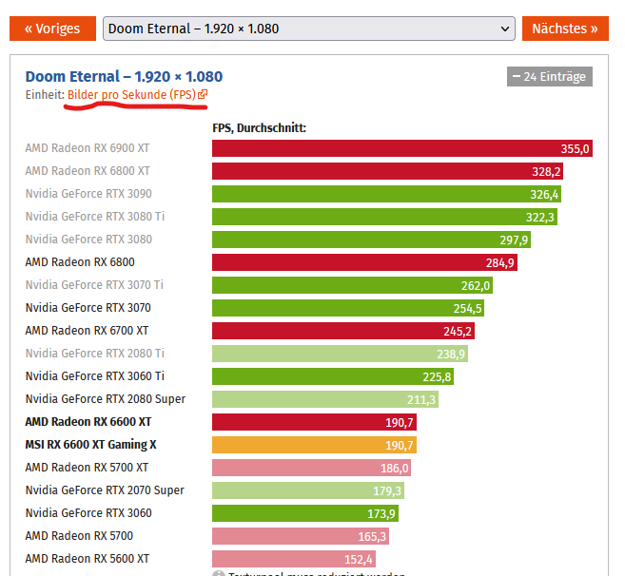Screen dimensions: 625x576
Task: Click the 297,9 green bar
Action: point(372,240)
